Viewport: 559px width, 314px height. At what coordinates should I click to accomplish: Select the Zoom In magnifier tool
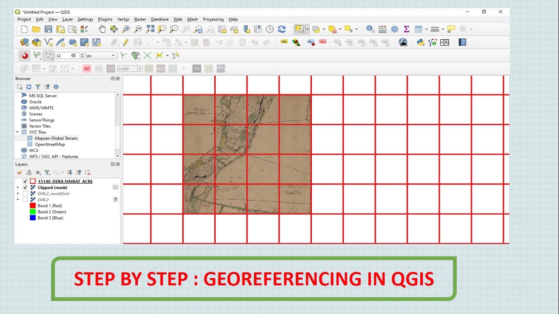click(x=126, y=29)
